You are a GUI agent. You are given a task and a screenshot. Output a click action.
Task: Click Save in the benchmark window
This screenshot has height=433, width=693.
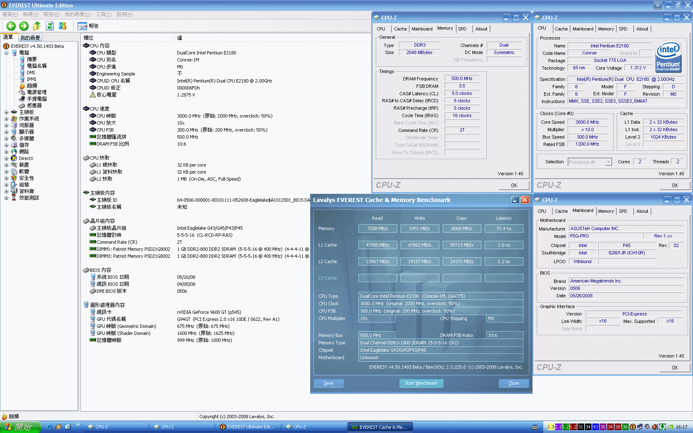pos(328,383)
